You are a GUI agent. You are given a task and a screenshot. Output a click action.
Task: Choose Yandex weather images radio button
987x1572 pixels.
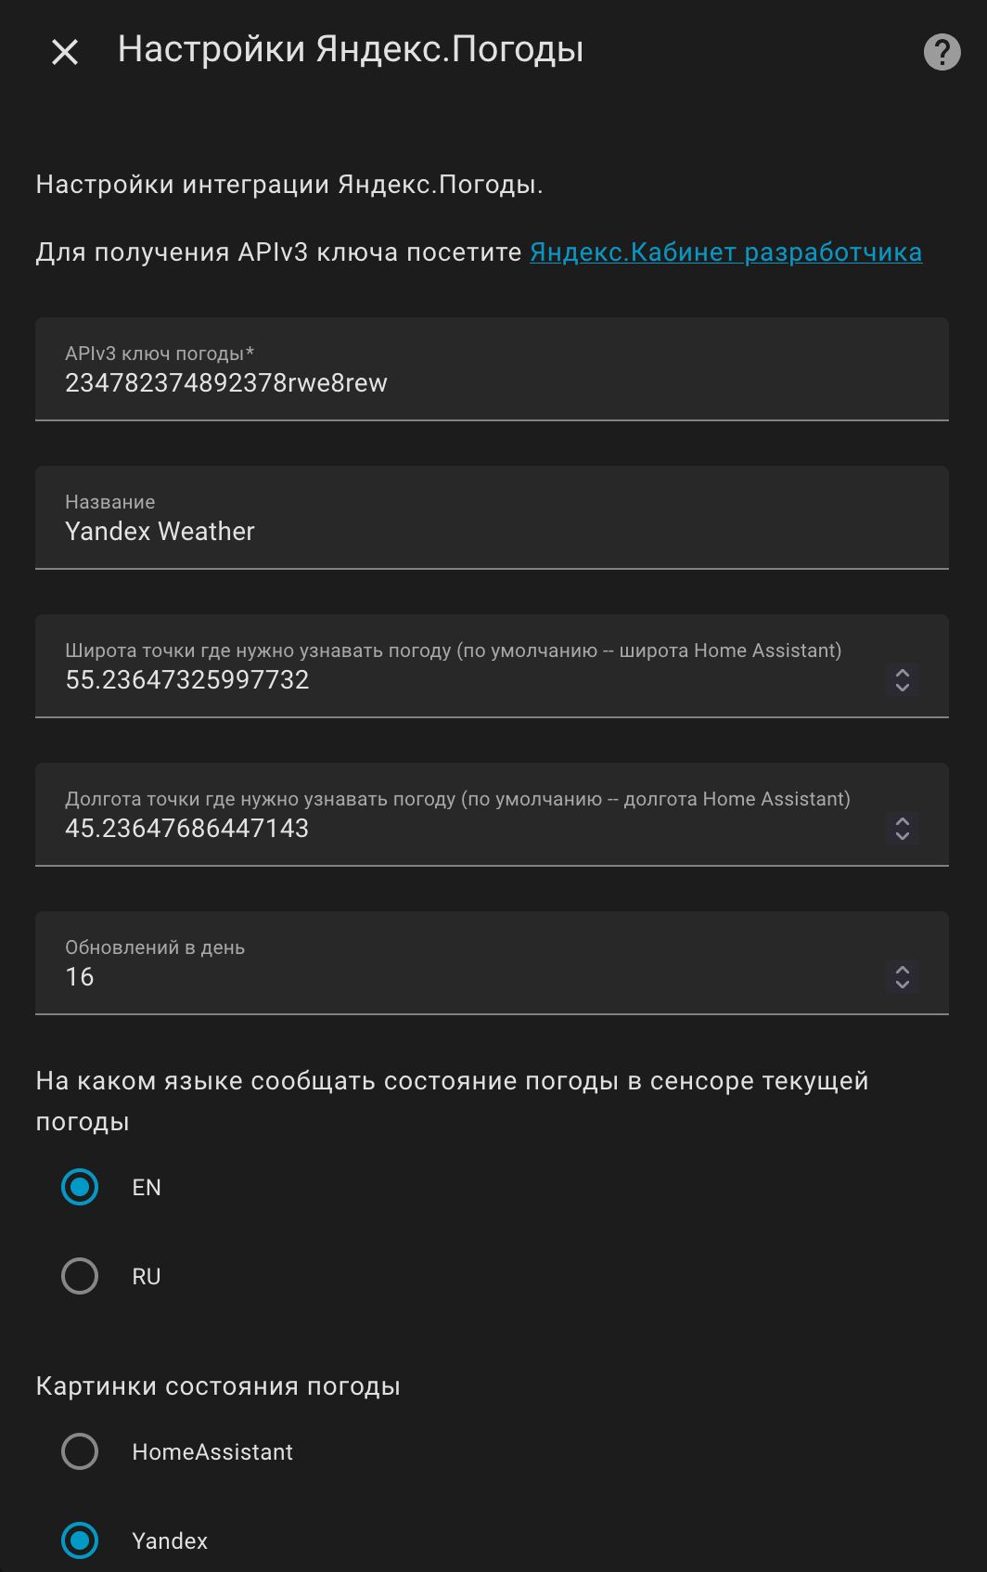coord(80,1540)
